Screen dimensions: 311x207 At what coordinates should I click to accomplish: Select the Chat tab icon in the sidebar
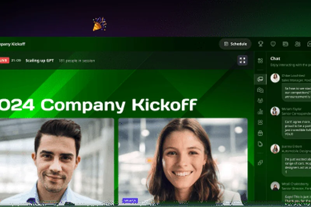(x=260, y=79)
